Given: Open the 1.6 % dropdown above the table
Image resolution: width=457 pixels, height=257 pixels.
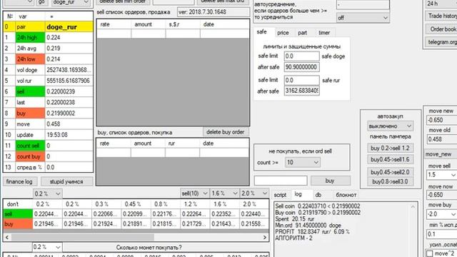Looking at the screenshot, I should click(x=224, y=193).
